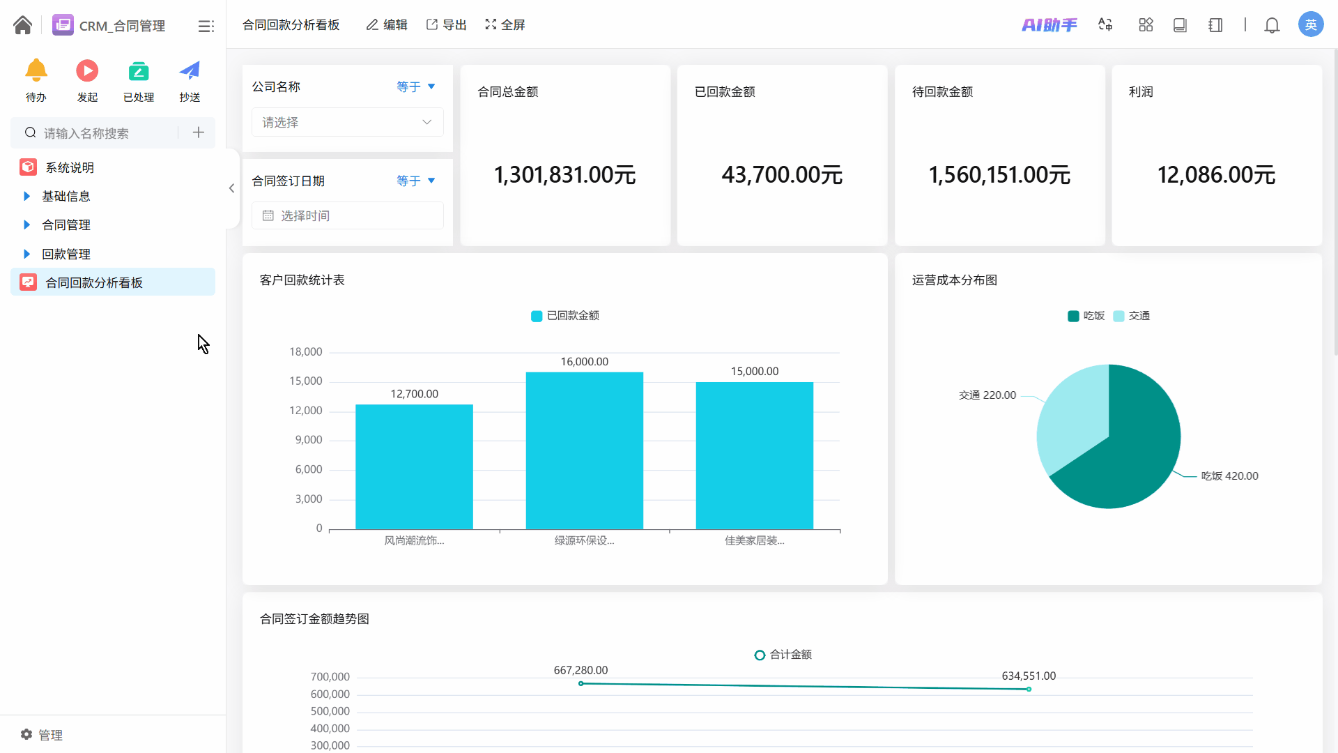Click the 编辑 button

387,25
